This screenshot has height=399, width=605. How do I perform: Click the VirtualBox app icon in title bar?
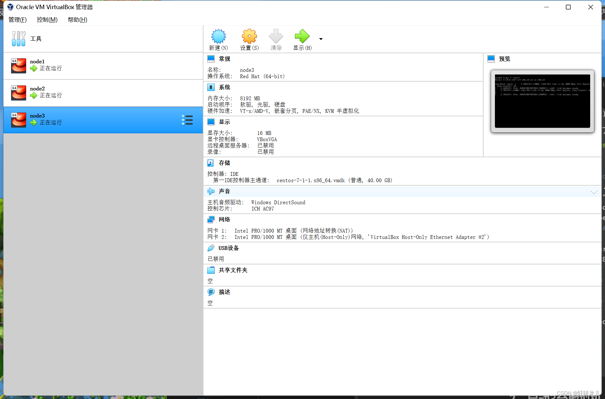pyautogui.click(x=10, y=7)
